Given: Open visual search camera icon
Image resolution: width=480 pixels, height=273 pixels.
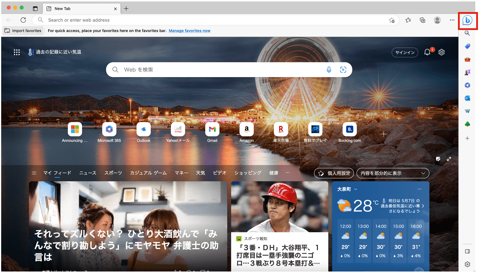Looking at the screenshot, I should [x=343, y=70].
